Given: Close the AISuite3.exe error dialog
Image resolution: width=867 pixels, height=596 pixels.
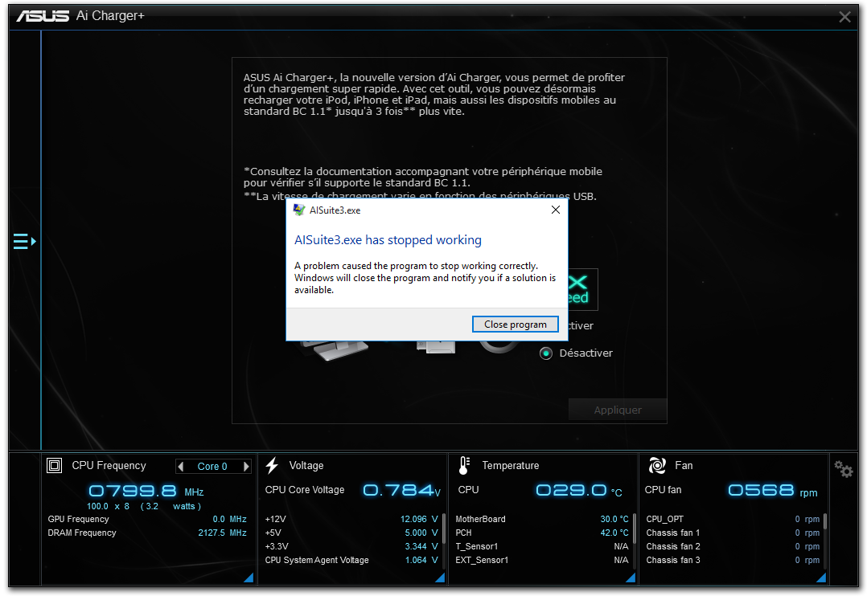Looking at the screenshot, I should (x=556, y=210).
